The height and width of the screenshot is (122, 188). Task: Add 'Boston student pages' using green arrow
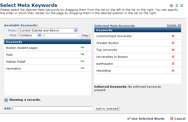(x=82, y=48)
